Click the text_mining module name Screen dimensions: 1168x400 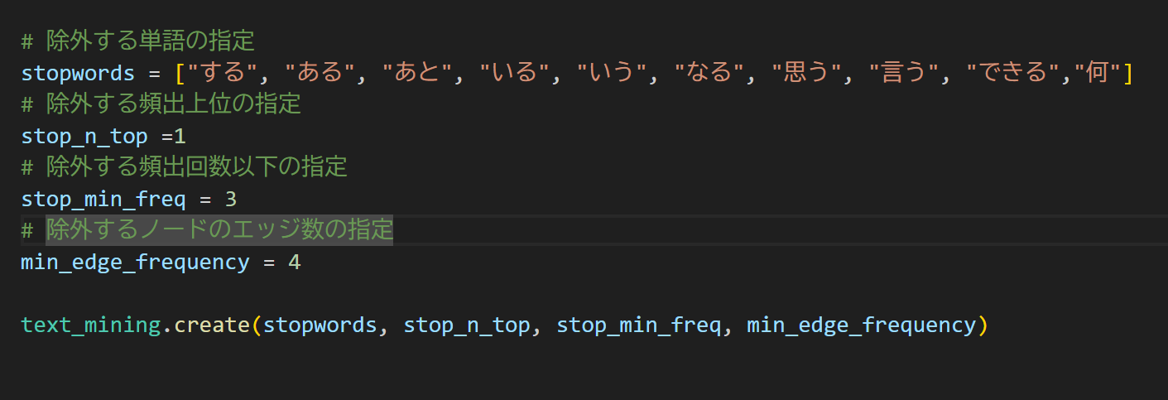91,325
